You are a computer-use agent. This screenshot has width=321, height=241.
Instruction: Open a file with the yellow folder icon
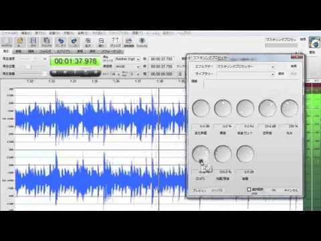pos(20,42)
